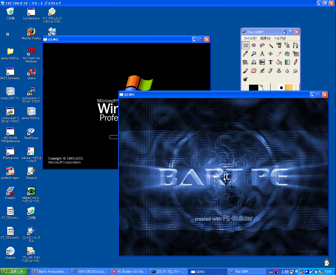Screen dimensions: 336x275
Task: Select the RealPlayer desktop icon
Action: click(31, 133)
